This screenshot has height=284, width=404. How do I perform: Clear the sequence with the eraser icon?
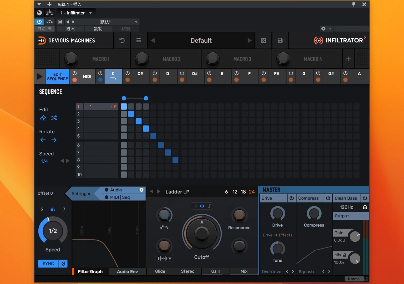[x=43, y=118]
